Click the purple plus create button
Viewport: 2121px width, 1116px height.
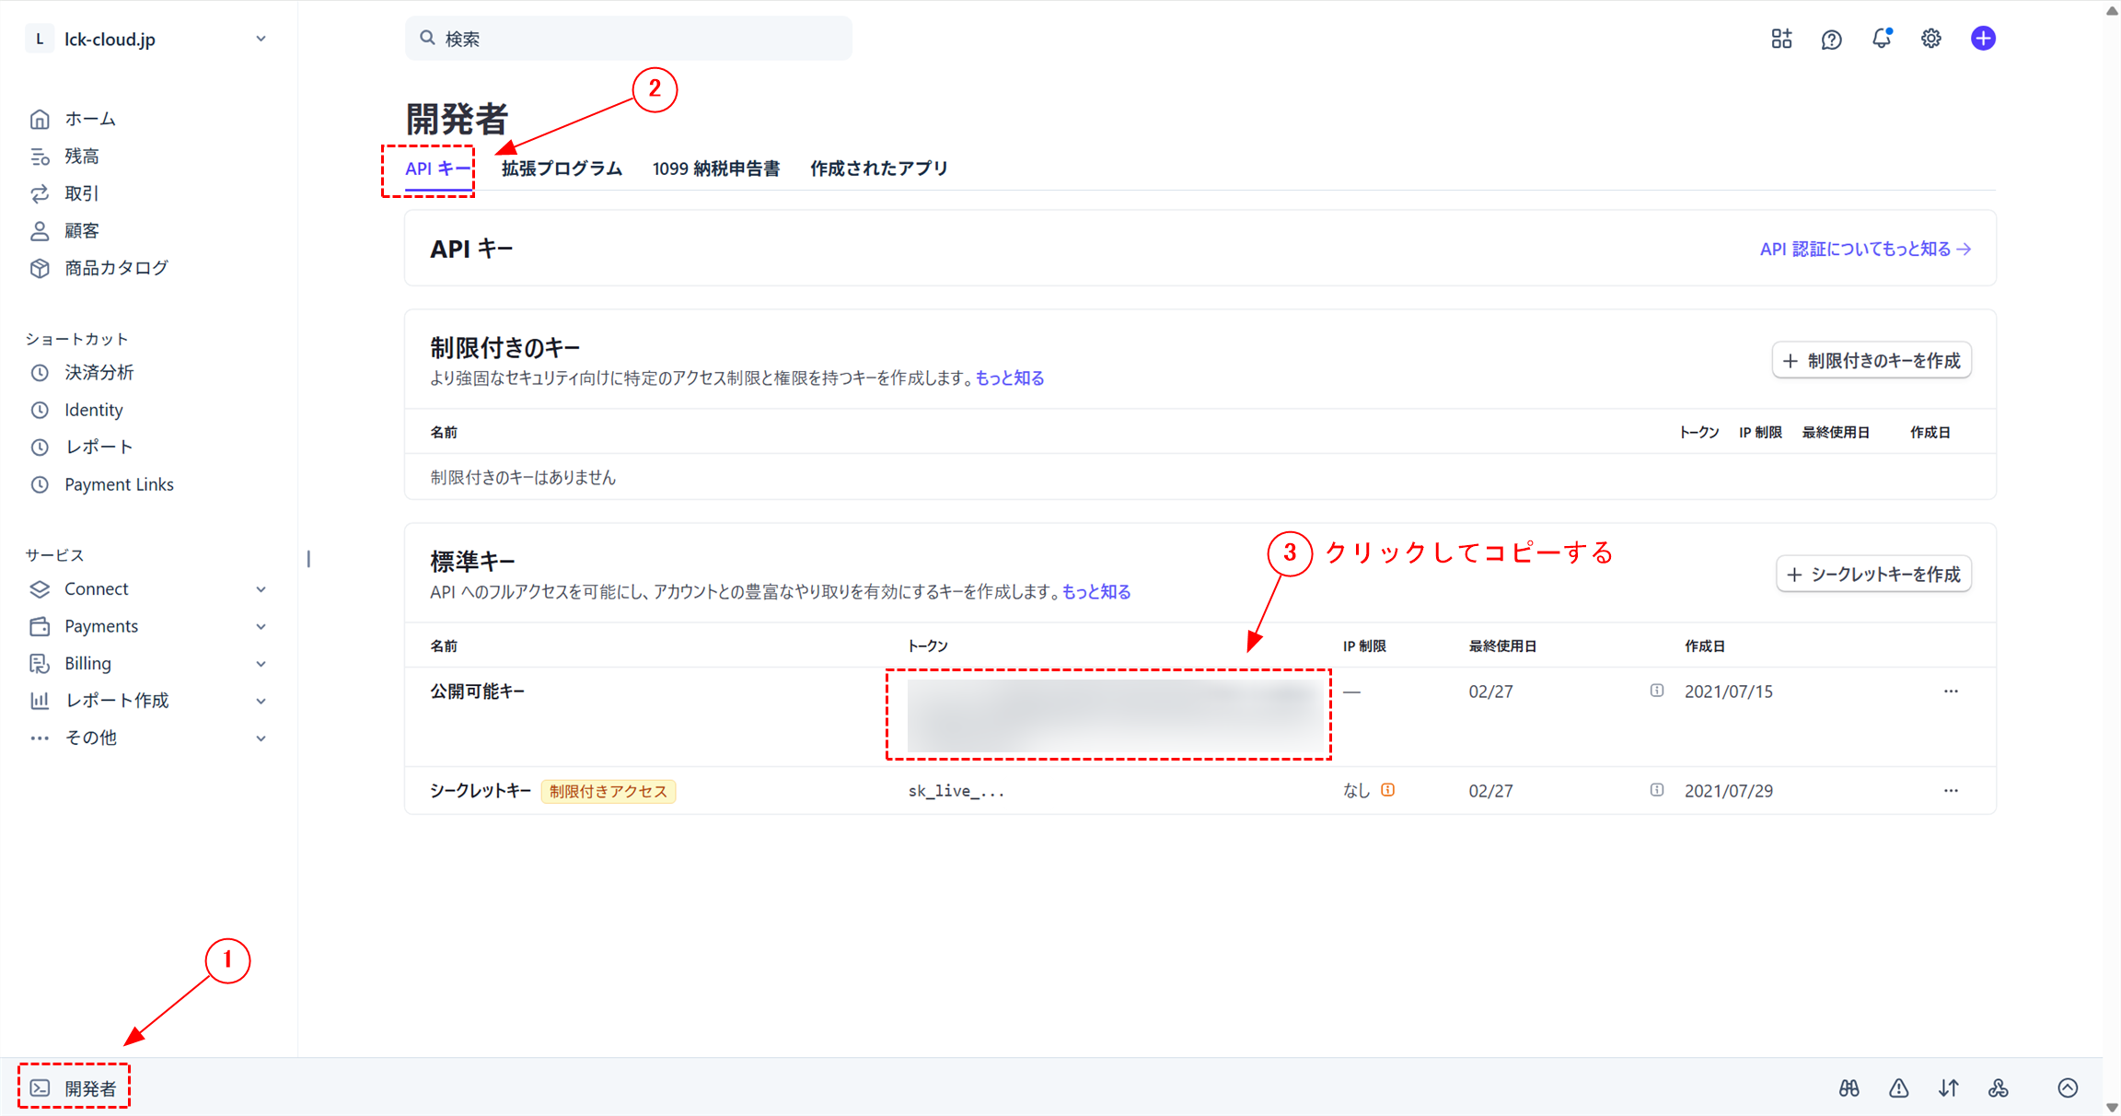coord(1983,39)
